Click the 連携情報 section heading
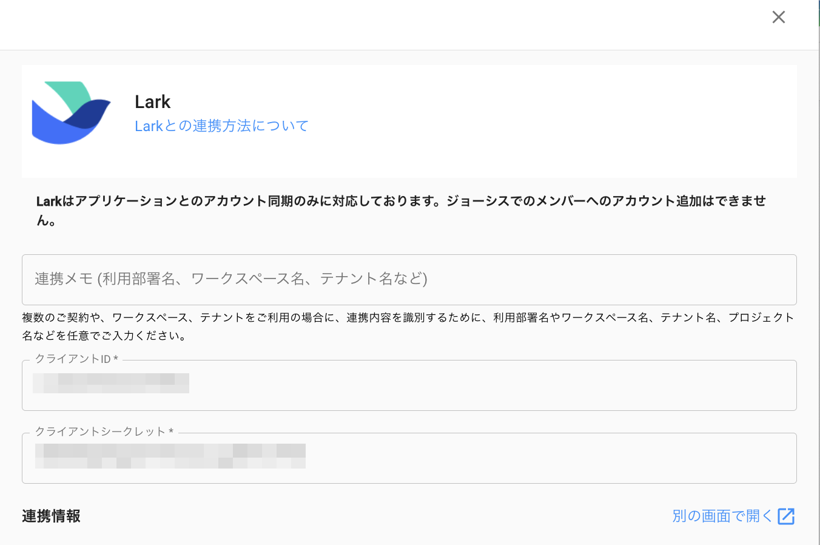Image resolution: width=820 pixels, height=545 pixels. pos(52,516)
